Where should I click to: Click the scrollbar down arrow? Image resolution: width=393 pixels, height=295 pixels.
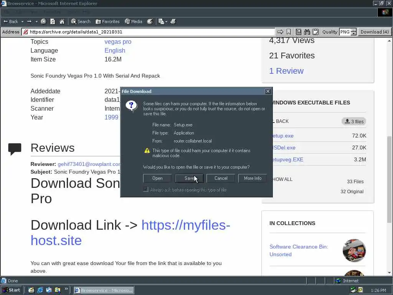coord(389,272)
